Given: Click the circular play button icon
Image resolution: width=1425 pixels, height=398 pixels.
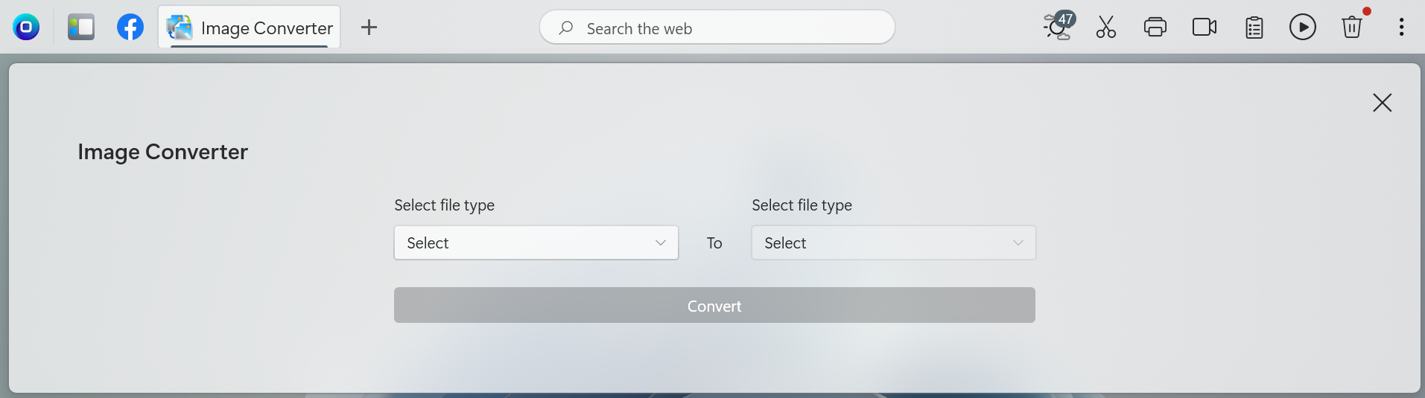Looking at the screenshot, I should [x=1303, y=28].
